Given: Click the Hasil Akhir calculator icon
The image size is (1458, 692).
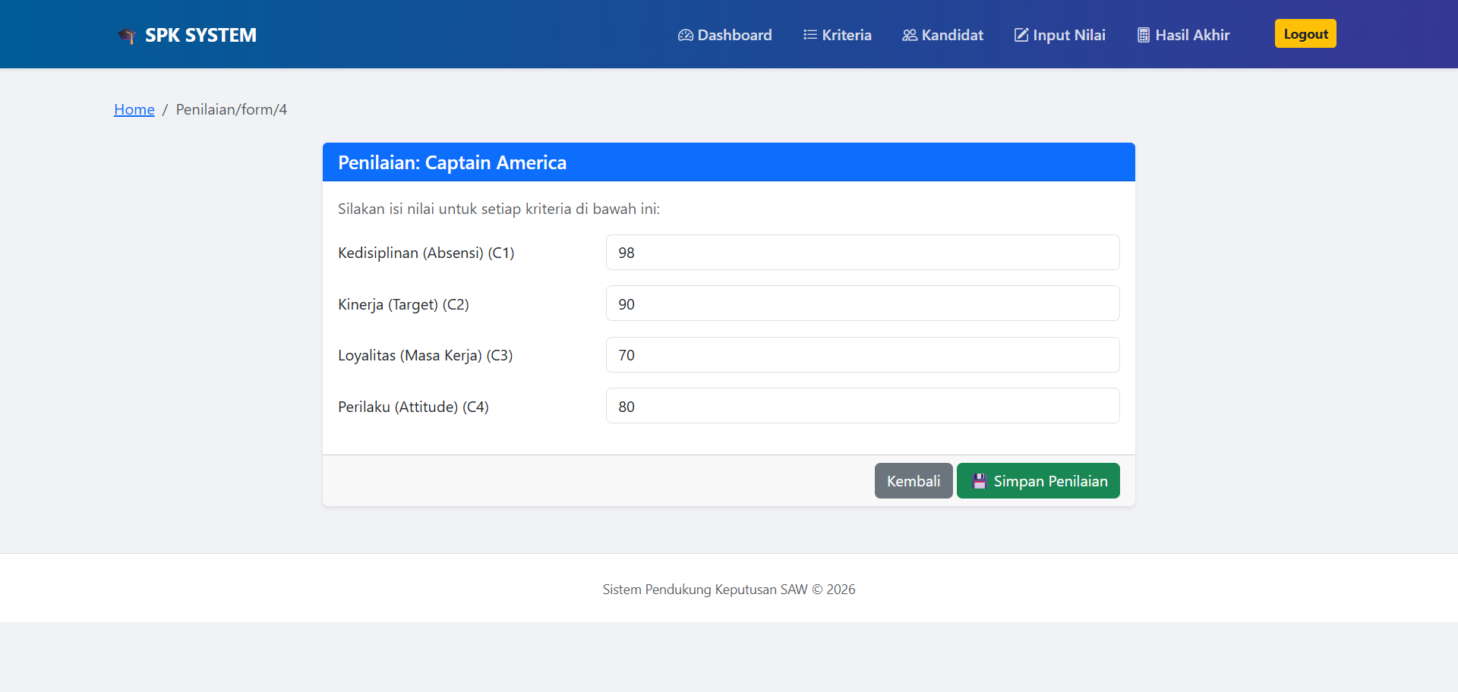Looking at the screenshot, I should point(1142,35).
